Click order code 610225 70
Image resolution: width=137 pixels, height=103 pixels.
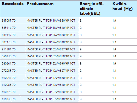click(9, 92)
